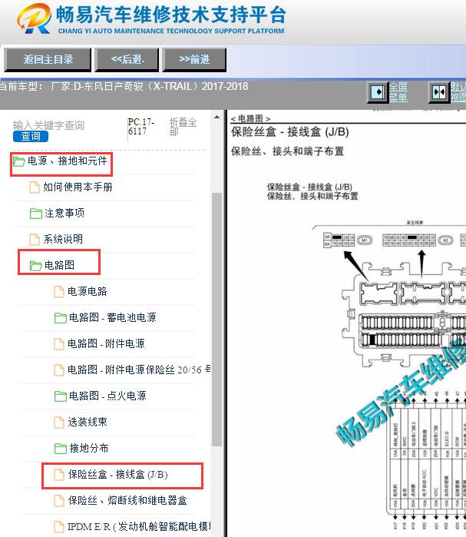This screenshot has width=466, height=537.
Task: Click the page icon beside 附件电源保险丝 20/56
Action: tap(59, 370)
